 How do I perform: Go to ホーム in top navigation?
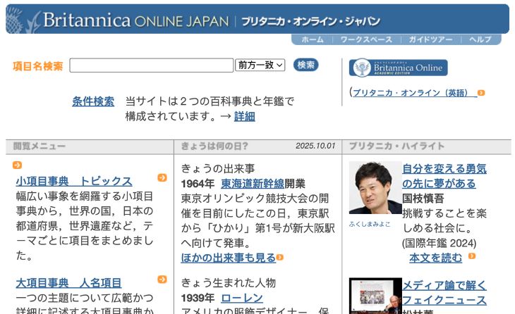point(312,39)
